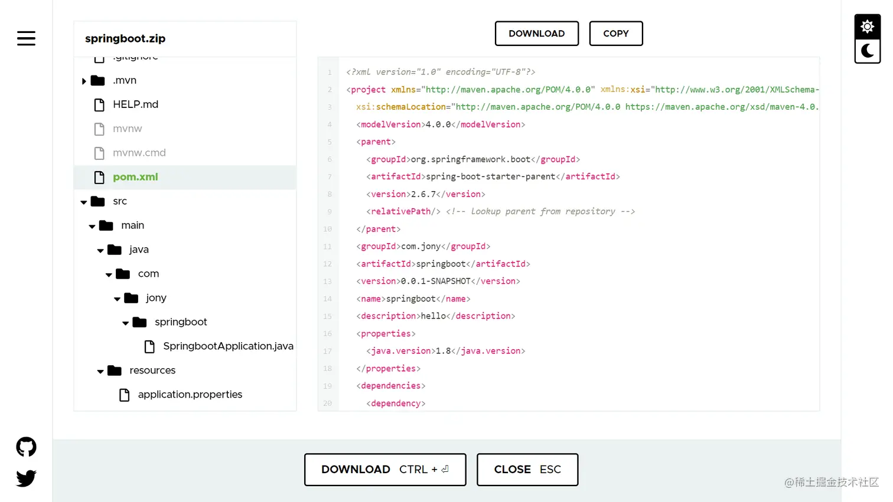Select the .mvn folder label

click(x=125, y=80)
